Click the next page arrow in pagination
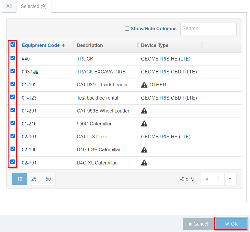This screenshot has height=232, width=250. pos(231,179)
